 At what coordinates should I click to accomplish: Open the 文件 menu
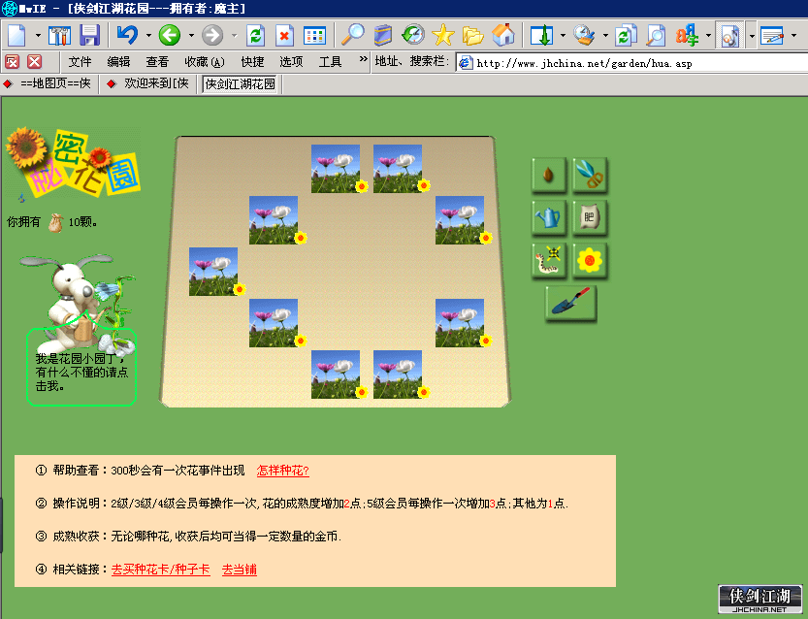click(x=80, y=62)
